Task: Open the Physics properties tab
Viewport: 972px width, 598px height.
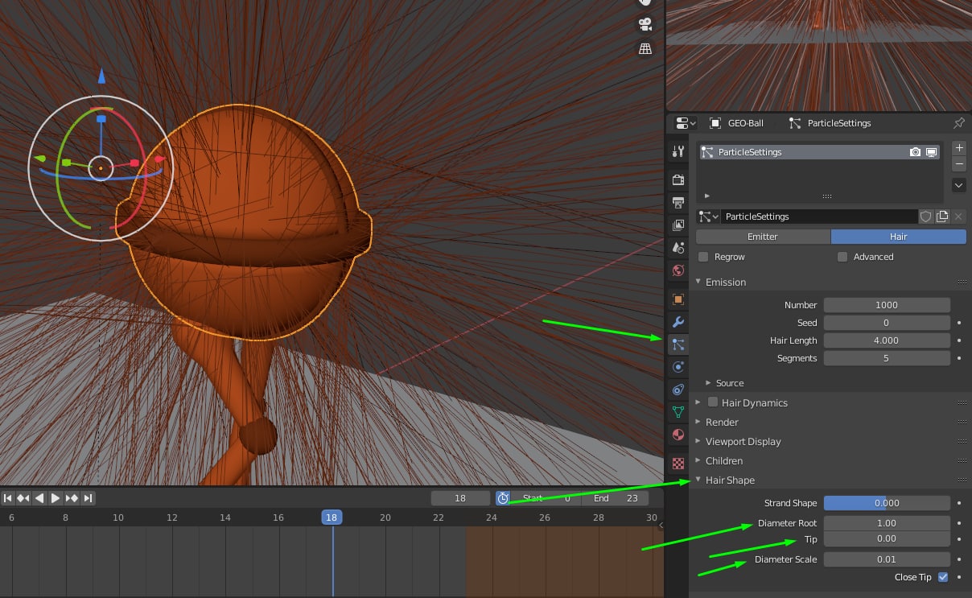Action: tap(678, 367)
